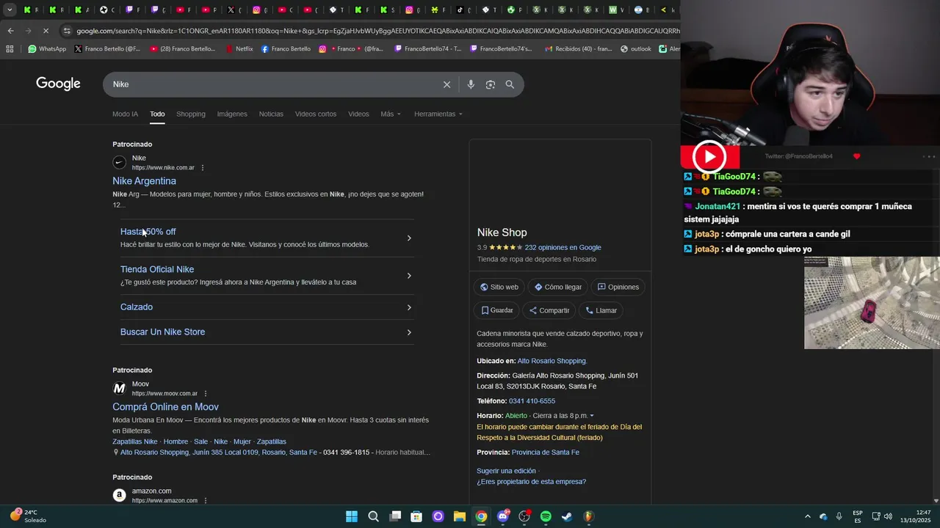Screen dimensions: 940x528
Task: Click the browser address bar URL
Action: (x=378, y=31)
